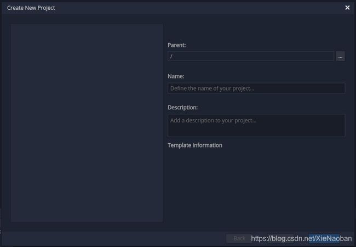Click the greyed-out Back button
The image size is (356, 247).
click(x=239, y=238)
